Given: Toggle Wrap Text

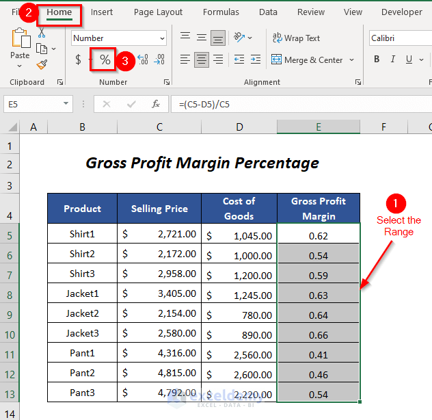Looking at the screenshot, I should coord(296,38).
